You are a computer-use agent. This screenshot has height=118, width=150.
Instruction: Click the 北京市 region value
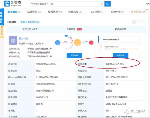click(39, 104)
